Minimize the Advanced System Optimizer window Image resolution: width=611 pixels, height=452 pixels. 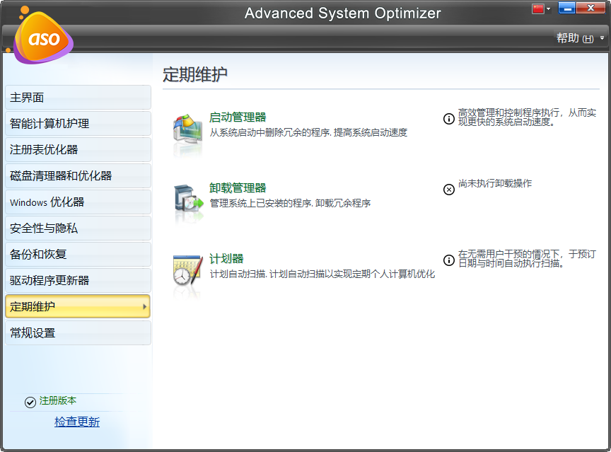tap(567, 8)
